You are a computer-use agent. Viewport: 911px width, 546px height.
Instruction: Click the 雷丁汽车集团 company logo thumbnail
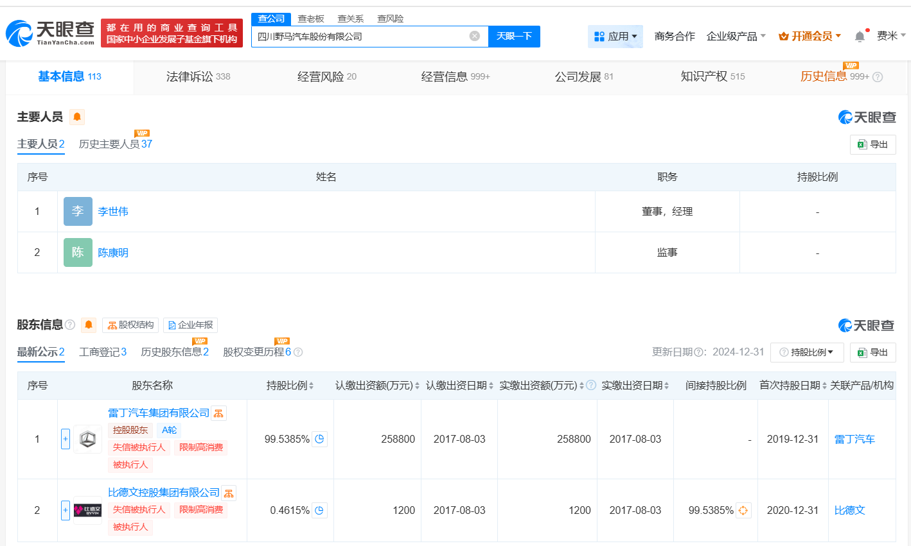click(87, 439)
